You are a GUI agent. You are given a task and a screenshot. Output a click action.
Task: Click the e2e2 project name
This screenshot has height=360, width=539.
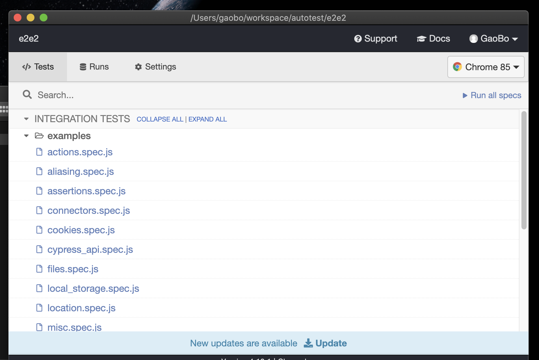click(x=29, y=38)
